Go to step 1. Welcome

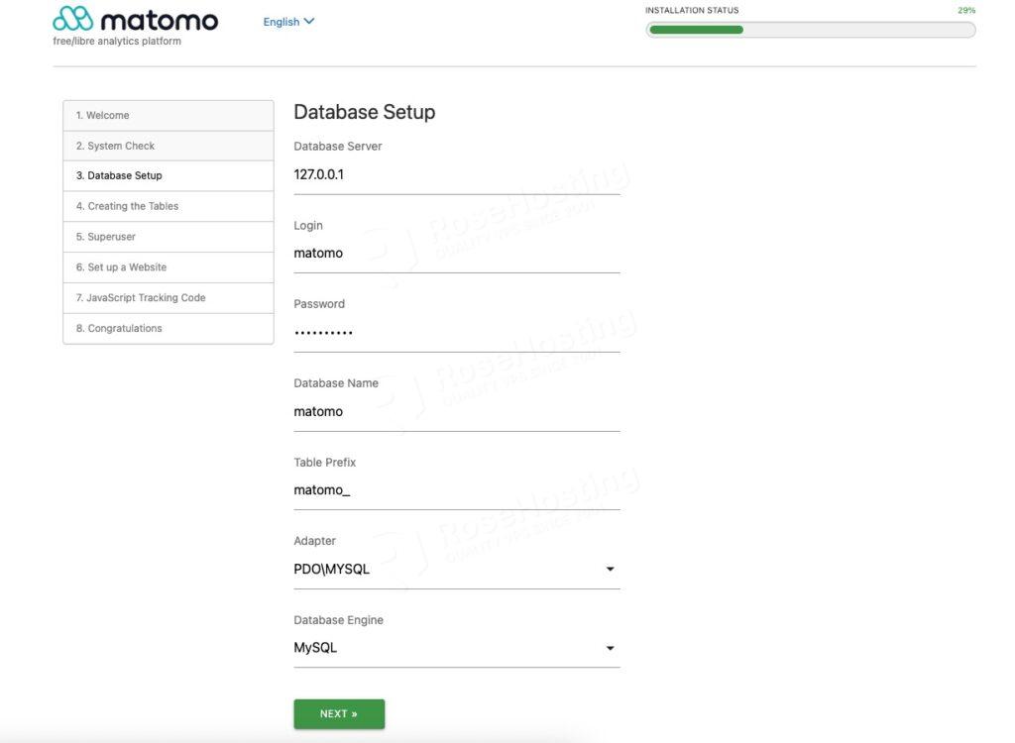169,115
